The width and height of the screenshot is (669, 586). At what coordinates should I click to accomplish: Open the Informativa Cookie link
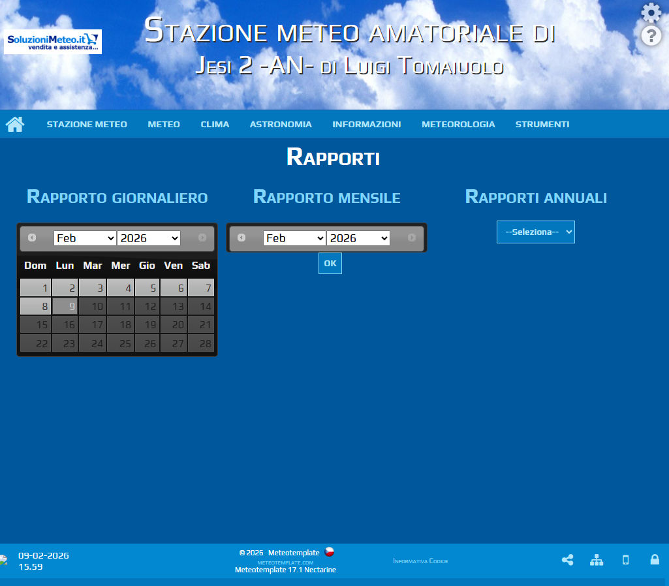pos(420,561)
